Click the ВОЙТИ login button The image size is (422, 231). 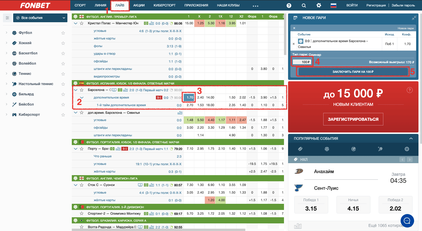pyautogui.click(x=352, y=5)
